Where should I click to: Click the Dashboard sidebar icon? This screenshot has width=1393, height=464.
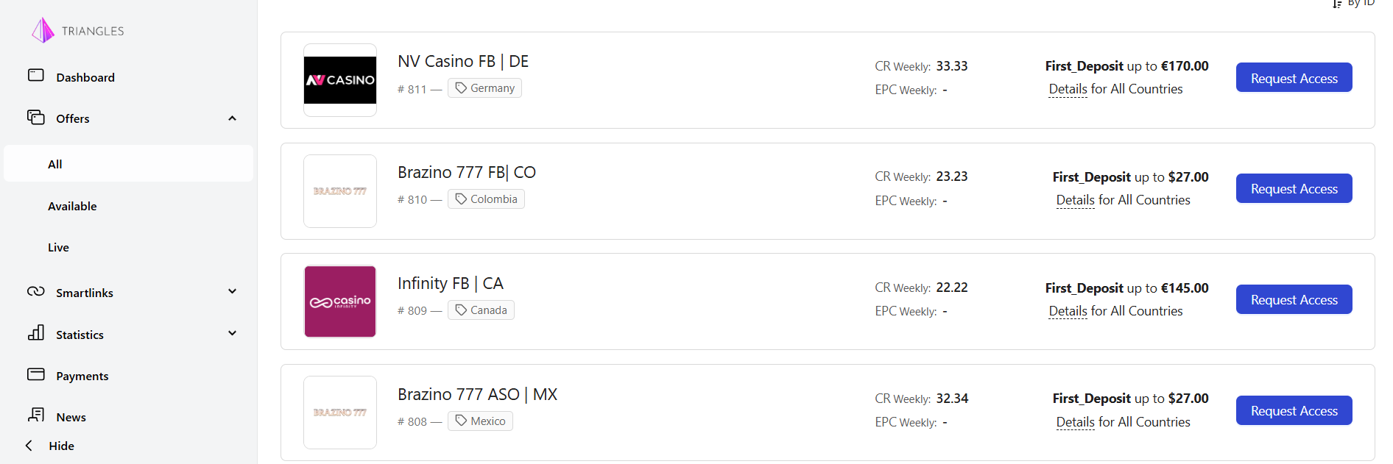(x=36, y=76)
